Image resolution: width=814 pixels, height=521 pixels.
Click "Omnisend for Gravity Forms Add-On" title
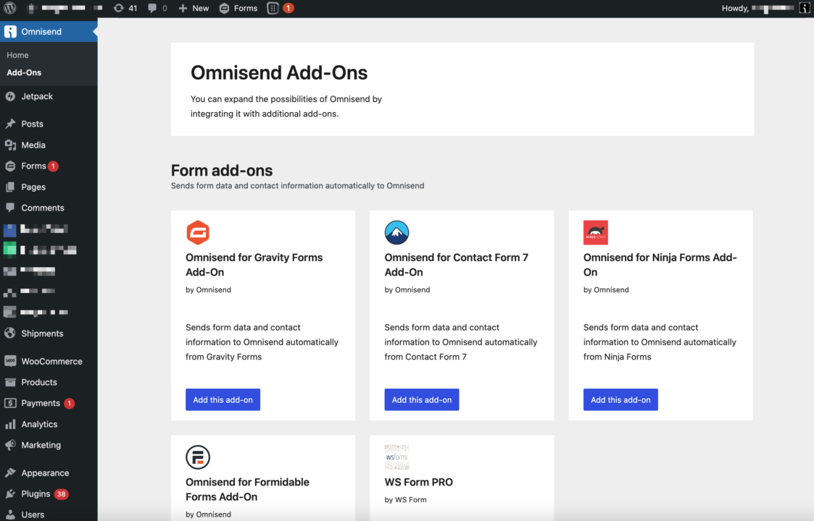pyautogui.click(x=254, y=265)
